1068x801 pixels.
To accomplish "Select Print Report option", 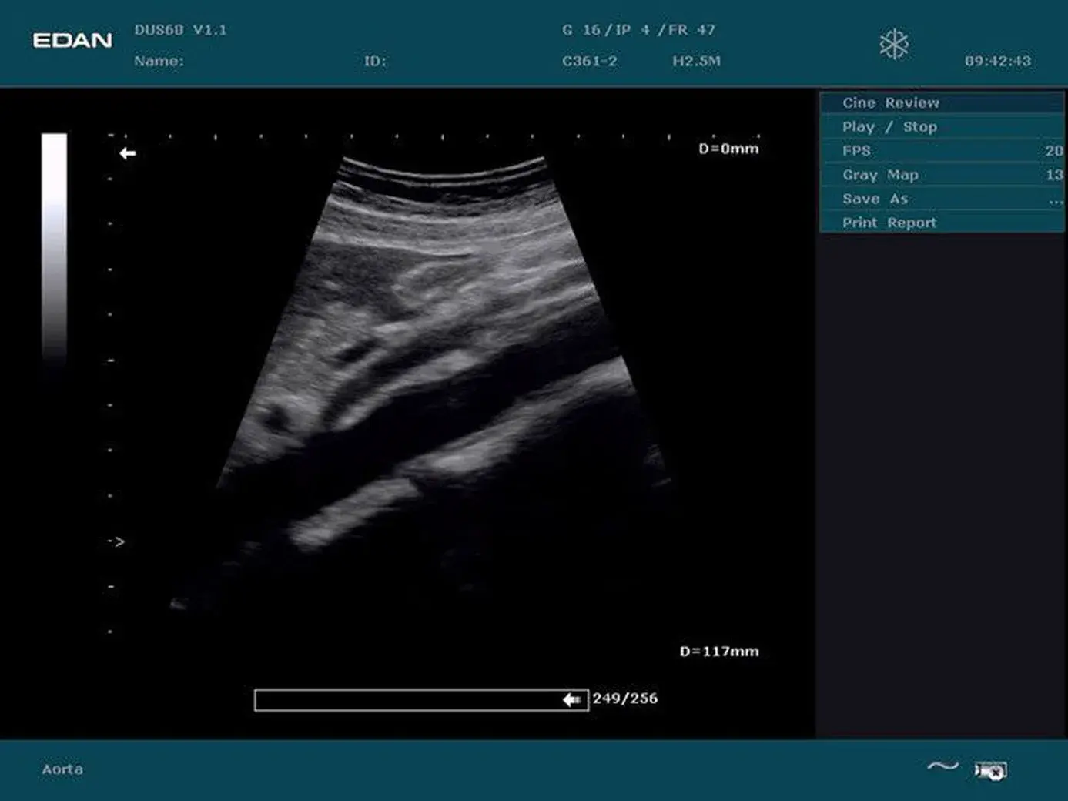I will 942,223.
